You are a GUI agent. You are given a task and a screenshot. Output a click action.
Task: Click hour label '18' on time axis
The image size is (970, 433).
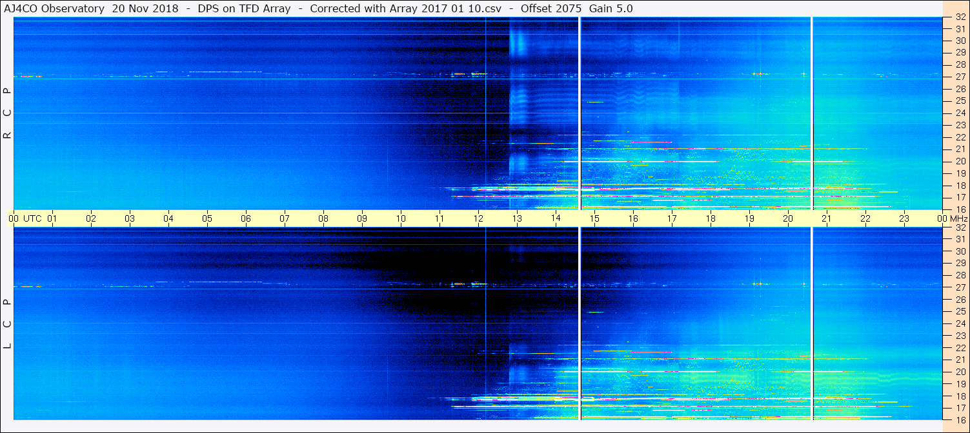(711, 218)
